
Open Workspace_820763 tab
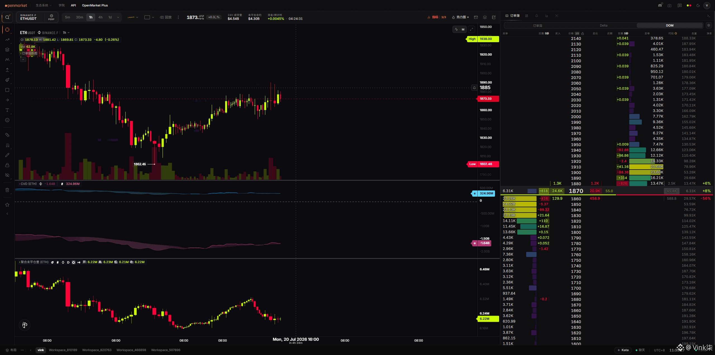97,350
